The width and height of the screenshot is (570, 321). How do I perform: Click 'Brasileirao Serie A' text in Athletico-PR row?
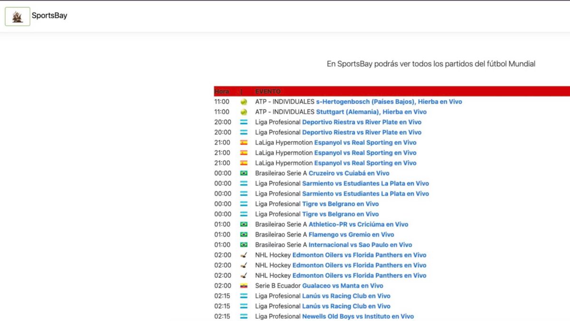coord(281,224)
